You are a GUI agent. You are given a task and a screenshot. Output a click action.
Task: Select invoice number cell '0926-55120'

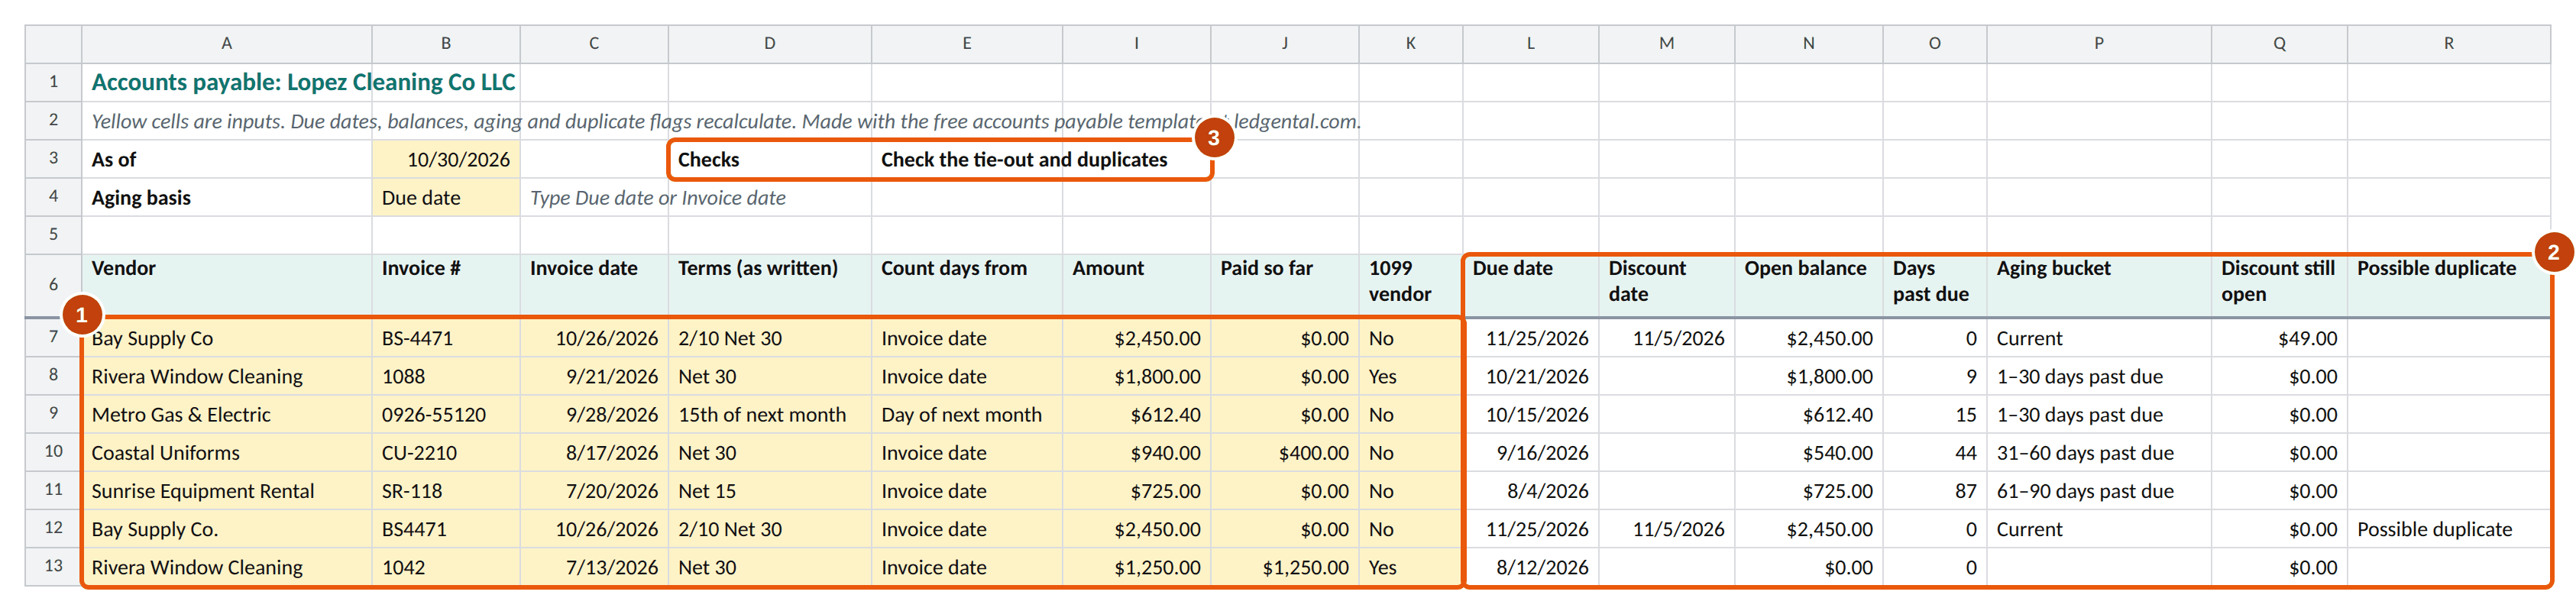pos(446,414)
